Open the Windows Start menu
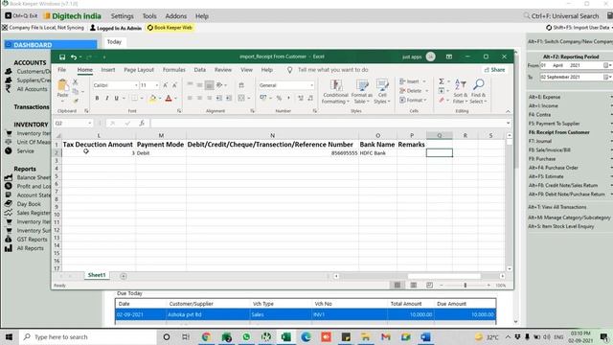The width and height of the screenshot is (613, 345). click(x=9, y=336)
